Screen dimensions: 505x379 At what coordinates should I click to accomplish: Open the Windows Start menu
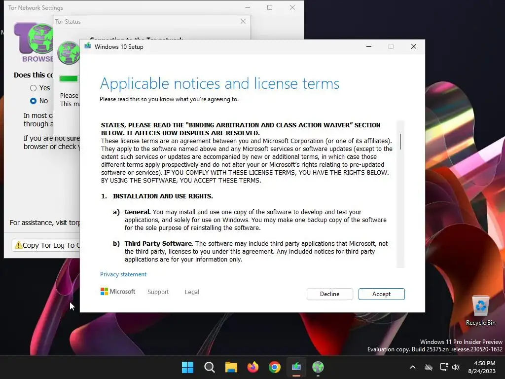187,367
